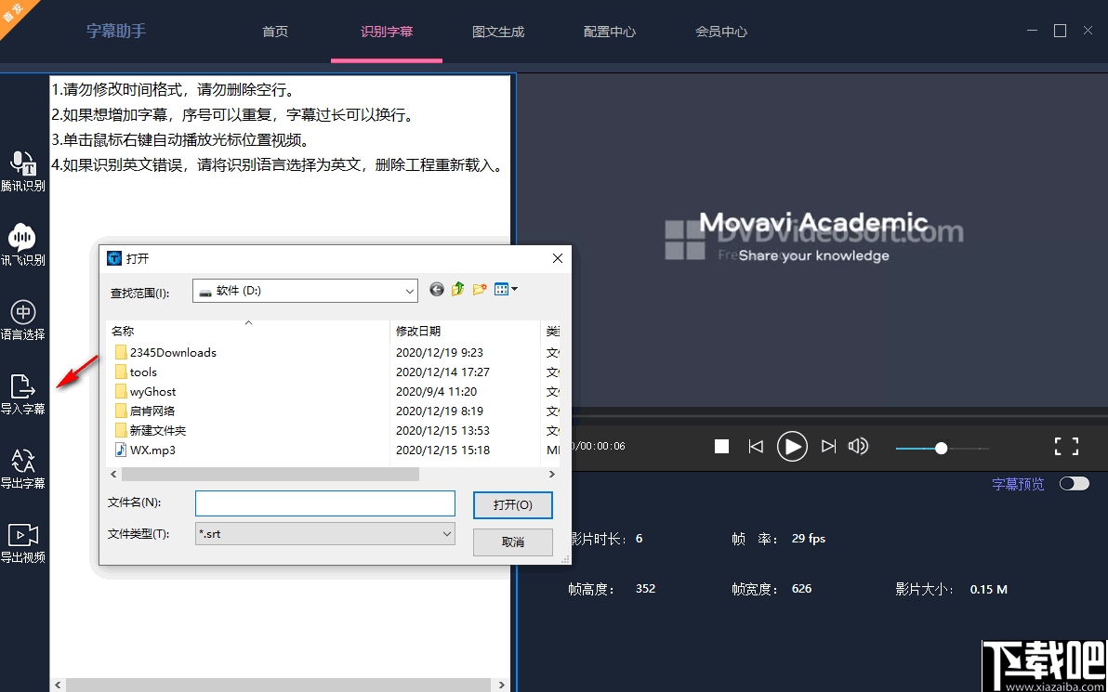Go up one folder level in dialog
This screenshot has width=1108, height=692.
pos(458,289)
